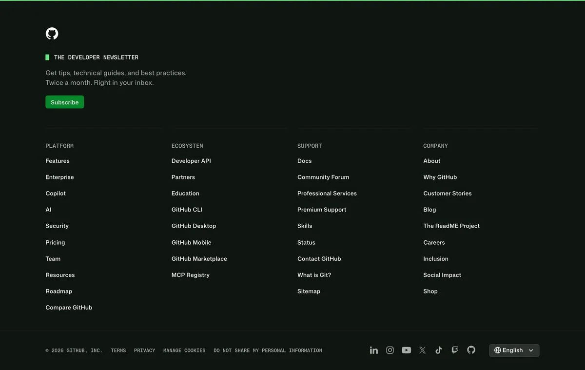
Task: Open the Team link
Action: (x=53, y=259)
